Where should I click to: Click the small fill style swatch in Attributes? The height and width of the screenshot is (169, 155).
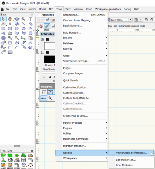(x=47, y=39)
